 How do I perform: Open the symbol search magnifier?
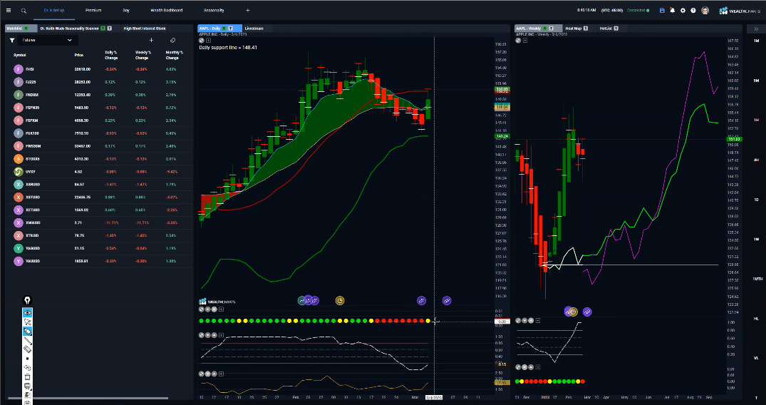click(24, 10)
